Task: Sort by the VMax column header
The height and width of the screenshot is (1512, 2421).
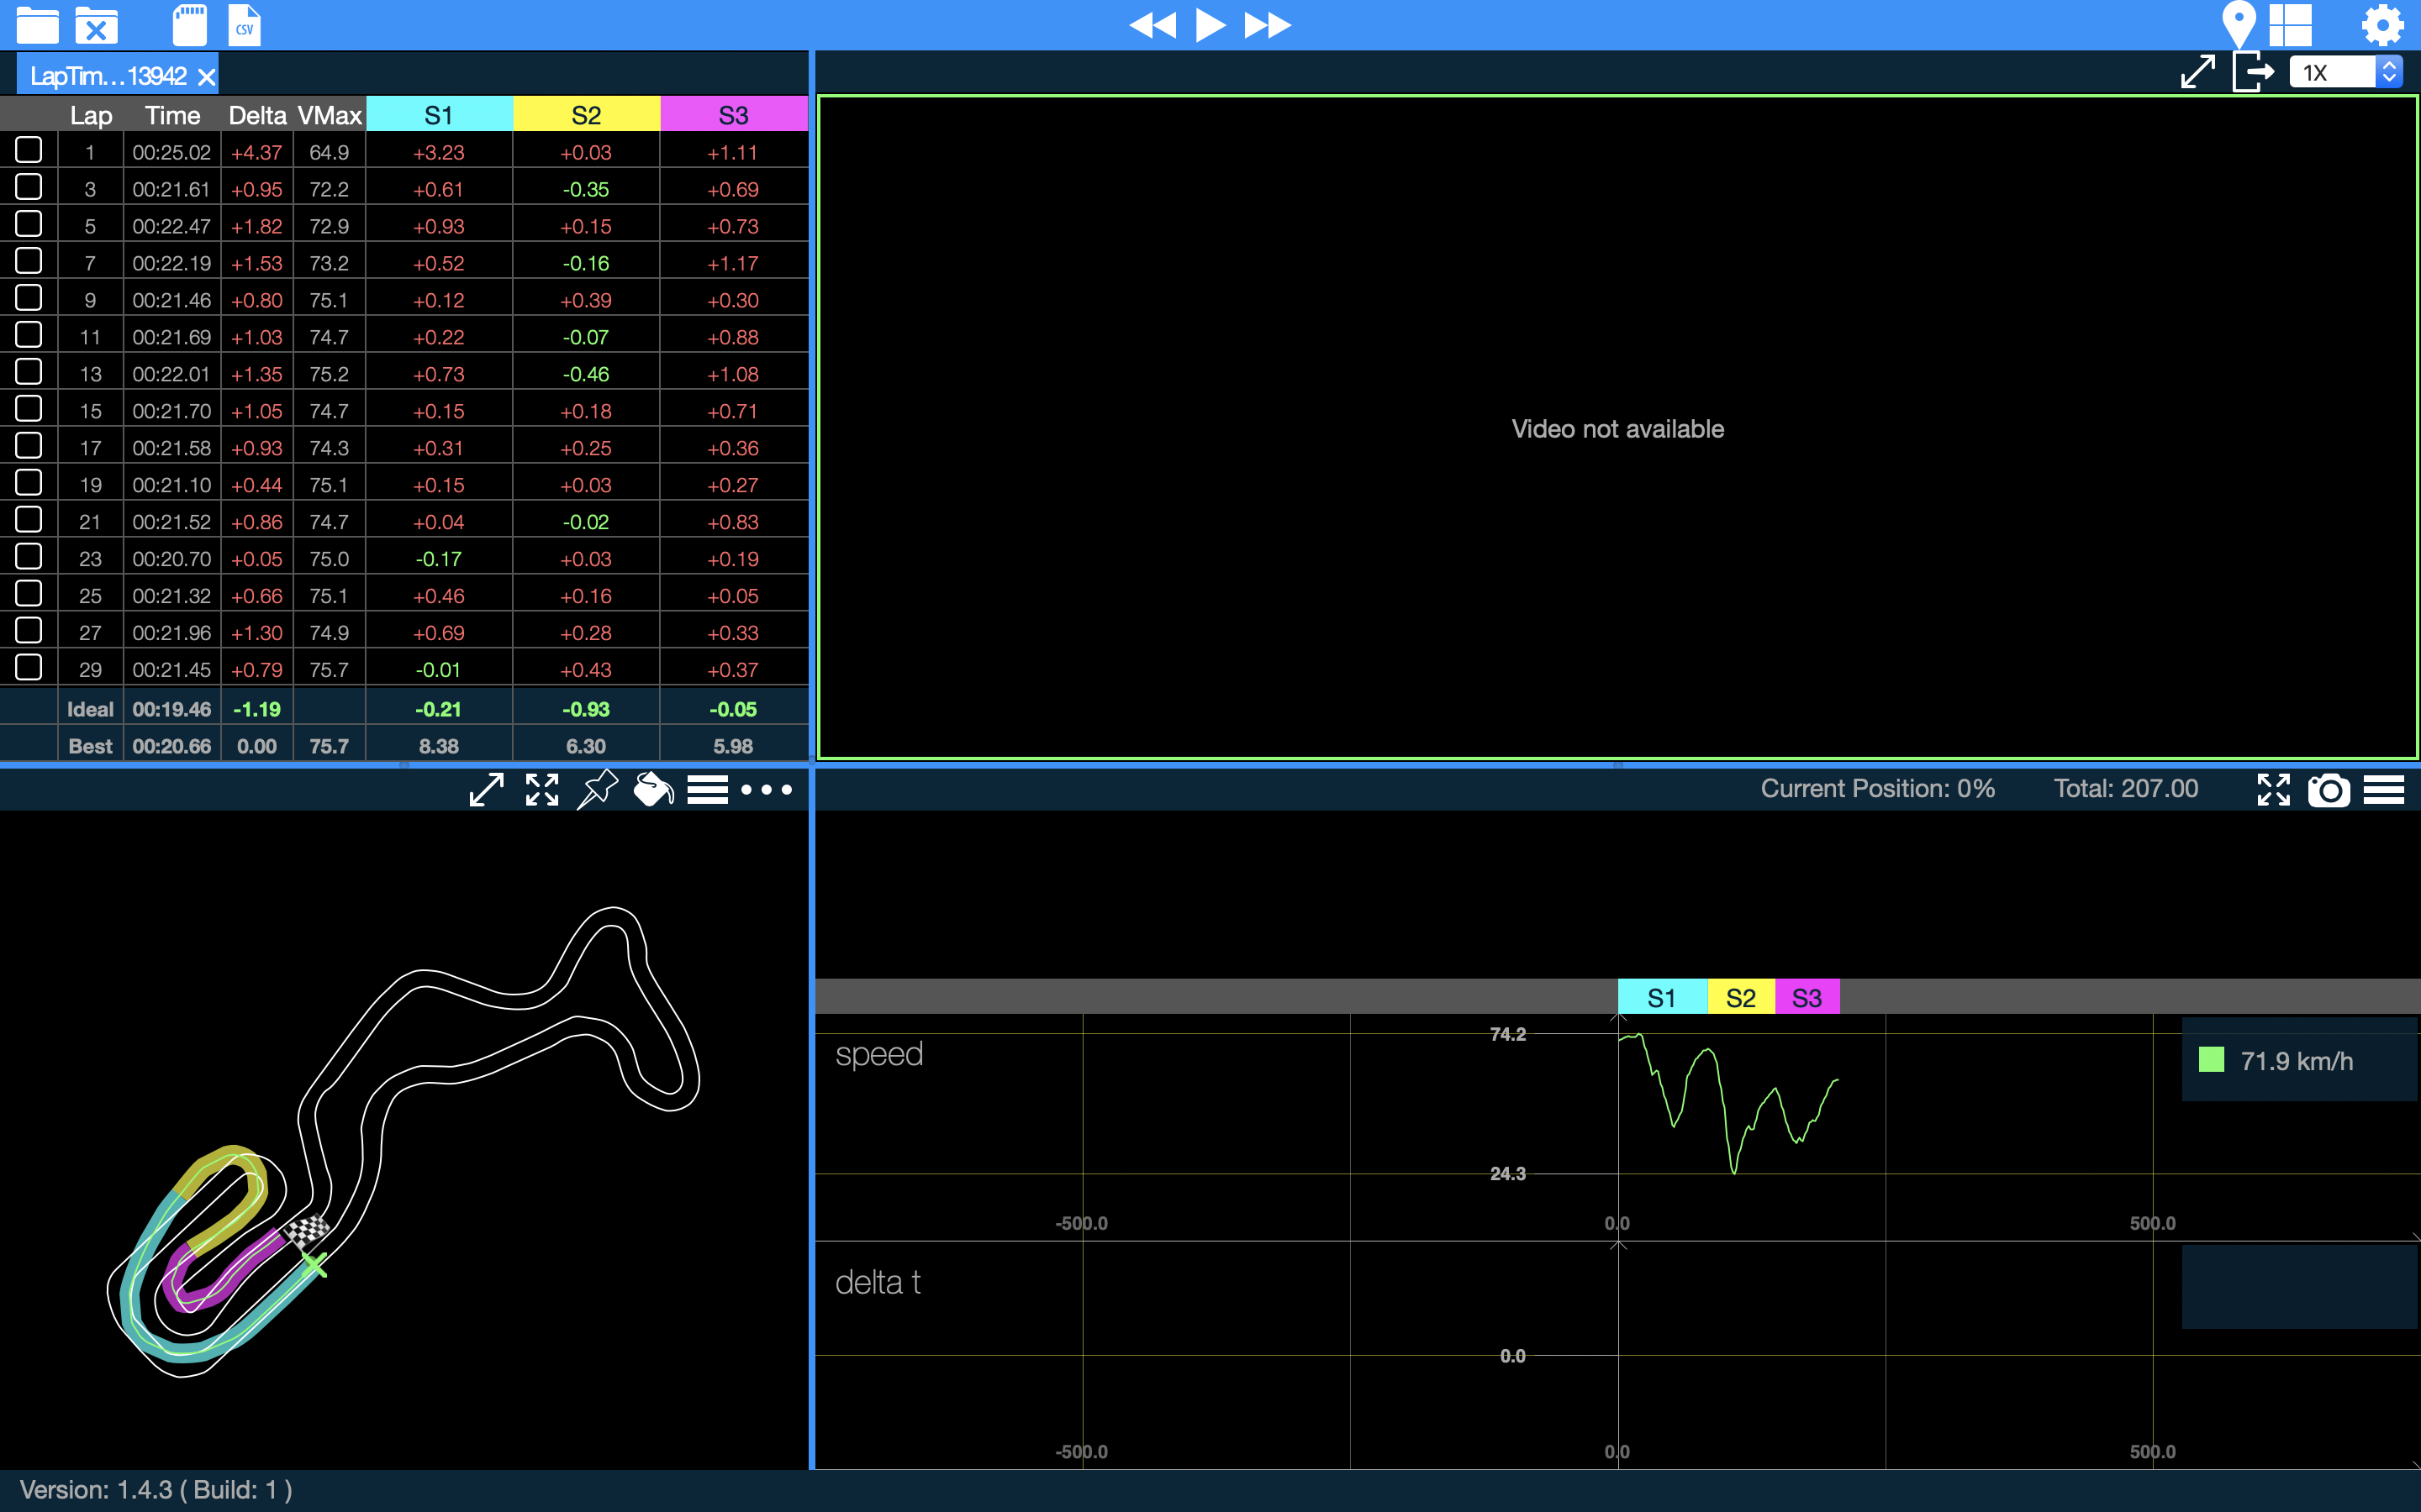Action: click(x=330, y=115)
